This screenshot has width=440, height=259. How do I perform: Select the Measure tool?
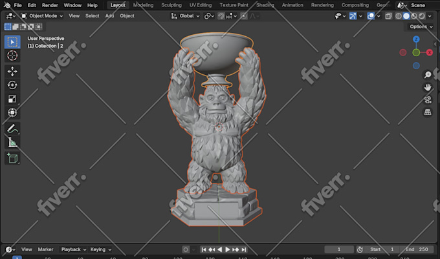[x=12, y=143]
